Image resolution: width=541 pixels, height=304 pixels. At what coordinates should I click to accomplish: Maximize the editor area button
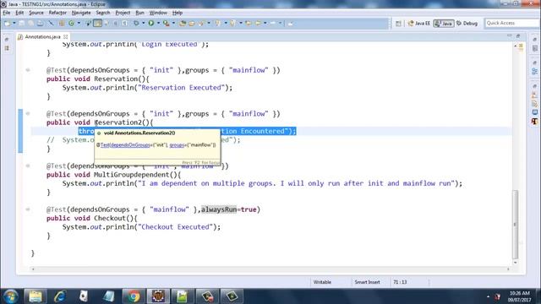518,35
